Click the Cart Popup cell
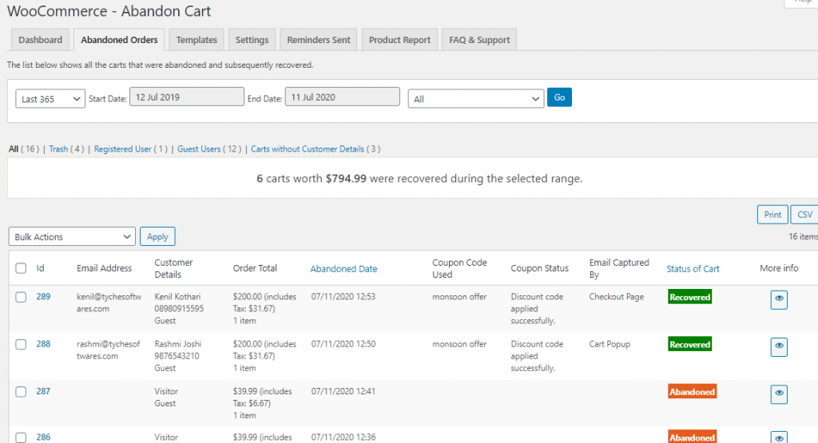Viewport: 818px width, 443px height. point(610,344)
